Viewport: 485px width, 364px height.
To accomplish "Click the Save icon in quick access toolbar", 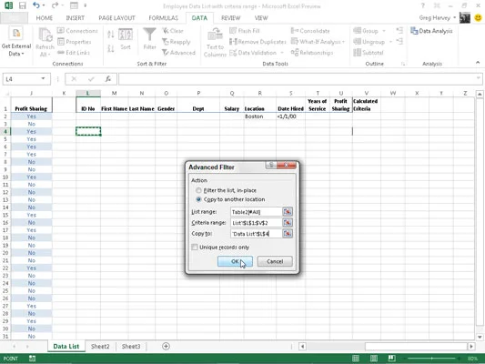I will tap(22, 5).
